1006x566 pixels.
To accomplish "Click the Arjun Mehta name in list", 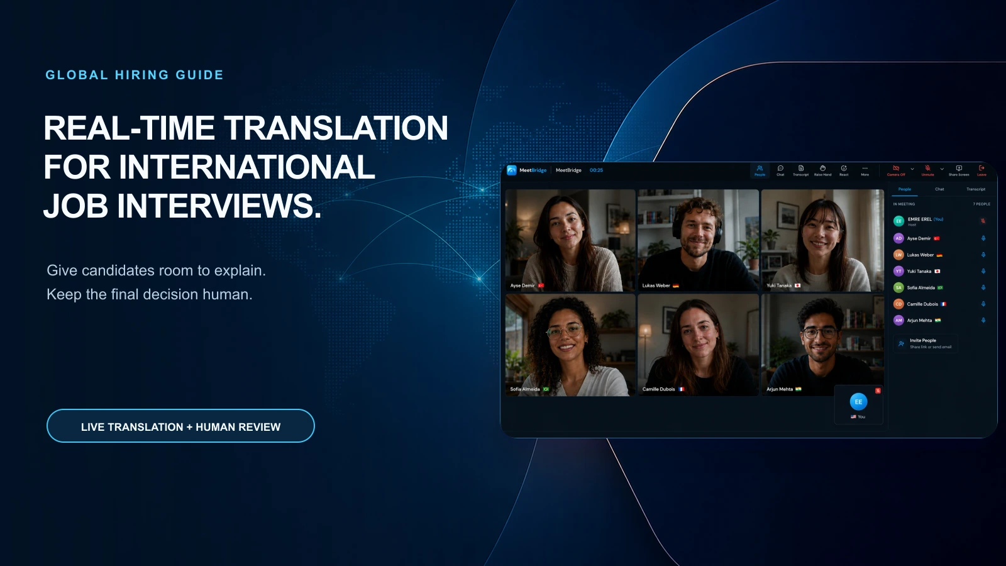I will point(919,320).
